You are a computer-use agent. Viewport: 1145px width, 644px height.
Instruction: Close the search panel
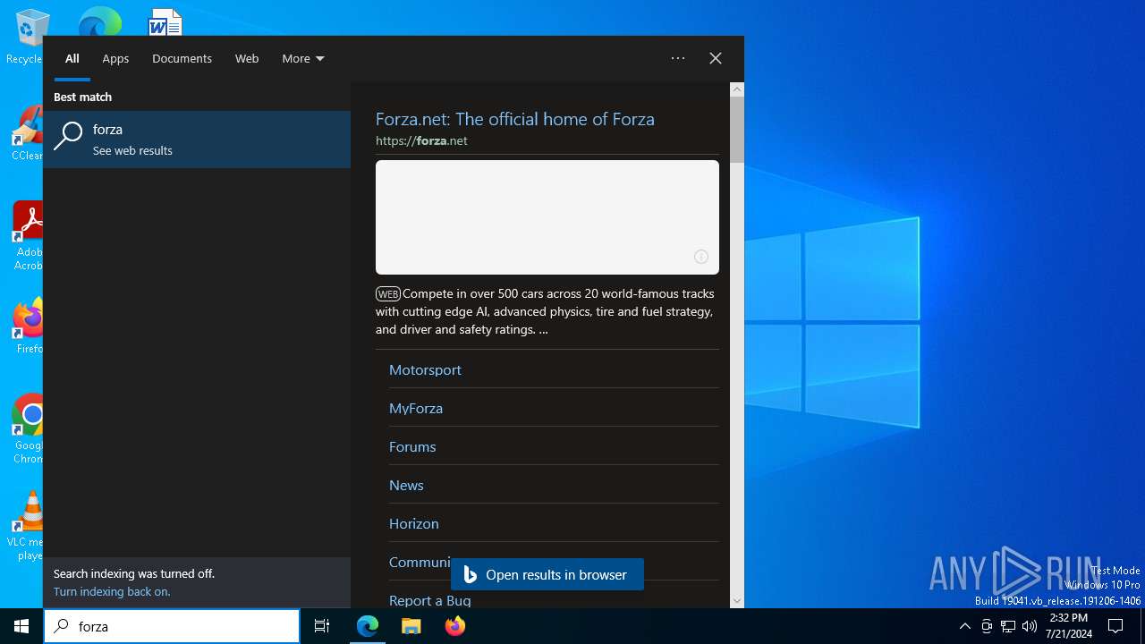[x=716, y=58]
